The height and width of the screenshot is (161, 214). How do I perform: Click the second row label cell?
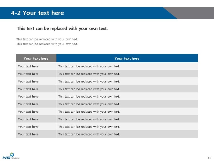[x=36, y=74]
